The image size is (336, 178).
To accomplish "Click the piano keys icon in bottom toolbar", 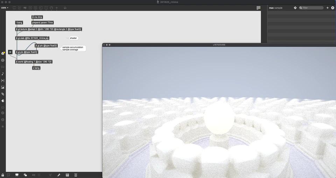I will 67,175.
